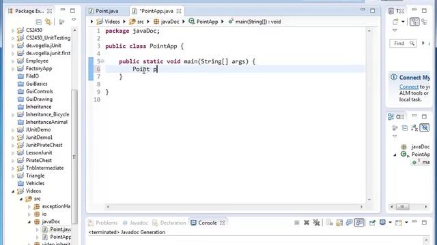The width and height of the screenshot is (437, 245).
Task: Expand the CS2450 project
Action: (x=13, y=30)
